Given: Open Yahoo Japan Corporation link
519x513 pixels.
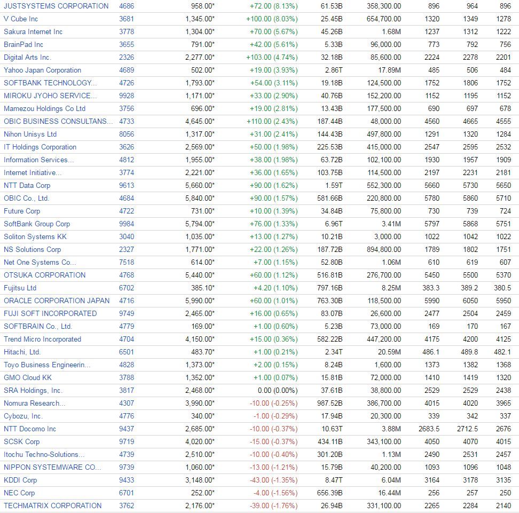Looking at the screenshot, I should (42, 70).
